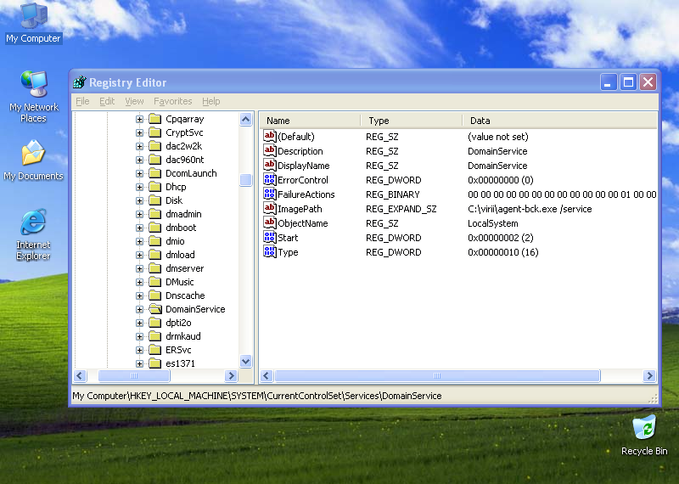This screenshot has width=679, height=484.
Task: Select the Type DWORD value icon
Action: coord(269,251)
